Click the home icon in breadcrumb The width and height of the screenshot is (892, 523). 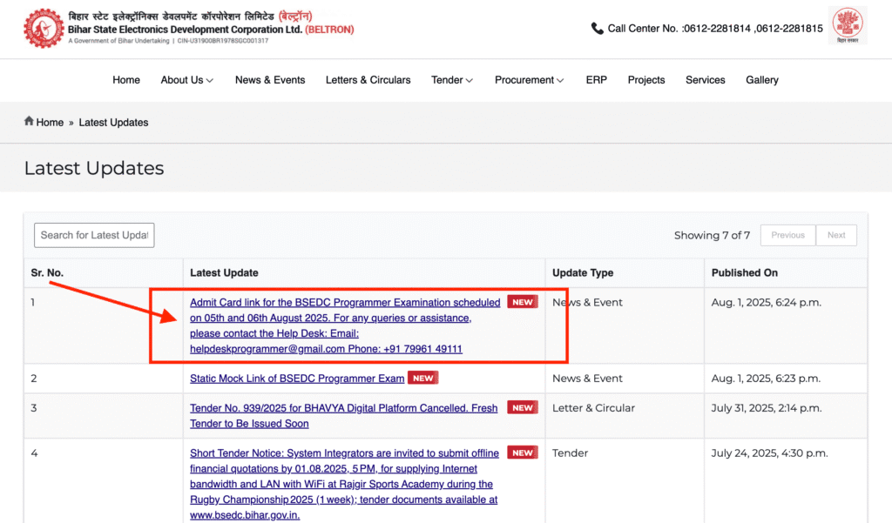[x=29, y=122]
